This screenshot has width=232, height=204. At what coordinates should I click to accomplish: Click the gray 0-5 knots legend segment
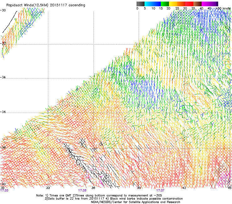(x=140, y=4)
